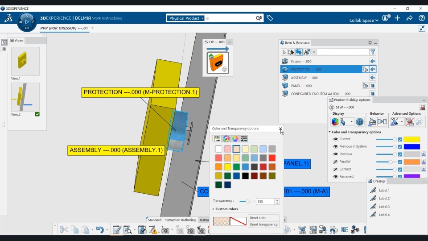Pick the bright yellow palette swatch
This screenshot has width=428, height=241.
(227, 166)
